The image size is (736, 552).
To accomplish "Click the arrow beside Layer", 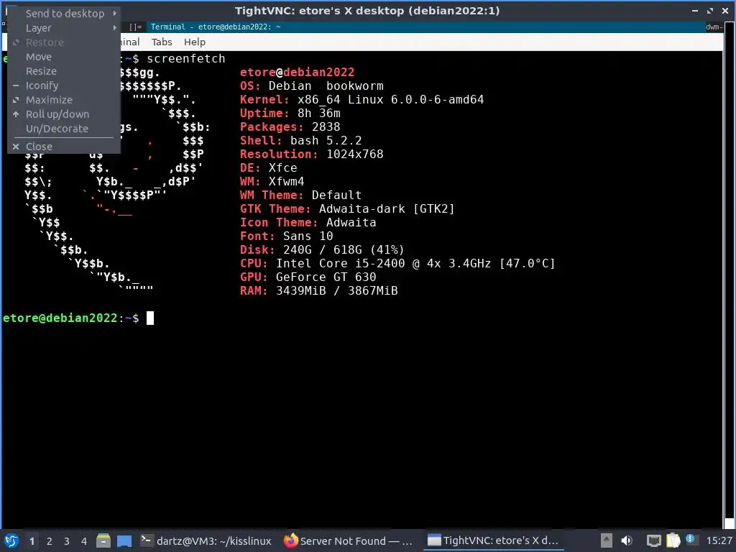I will (114, 28).
